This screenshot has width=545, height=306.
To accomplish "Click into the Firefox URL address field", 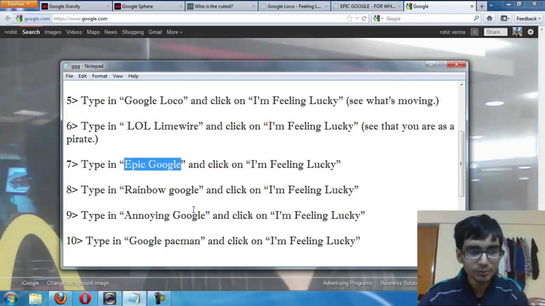I will point(198,18).
